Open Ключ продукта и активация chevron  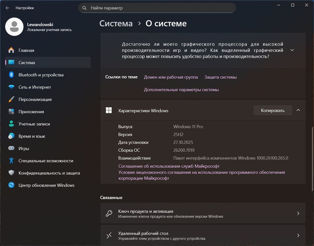[x=298, y=213]
